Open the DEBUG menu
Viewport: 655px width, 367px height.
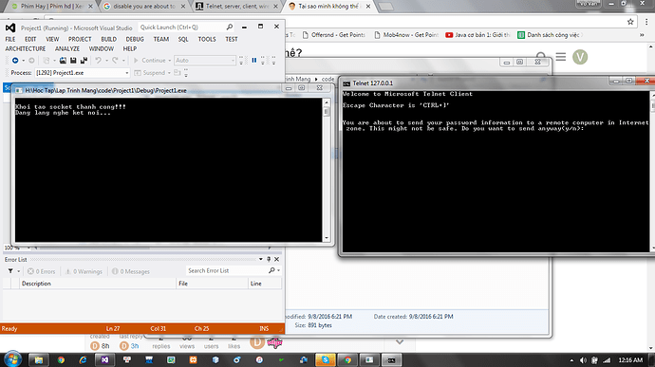(135, 39)
